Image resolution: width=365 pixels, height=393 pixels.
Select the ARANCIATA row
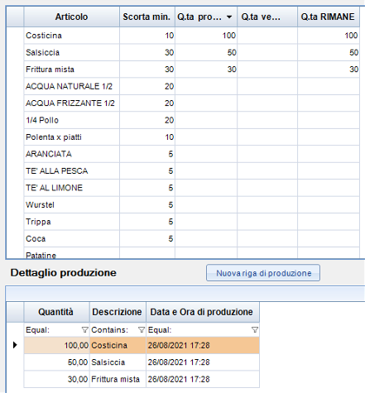pyautogui.click(x=191, y=154)
